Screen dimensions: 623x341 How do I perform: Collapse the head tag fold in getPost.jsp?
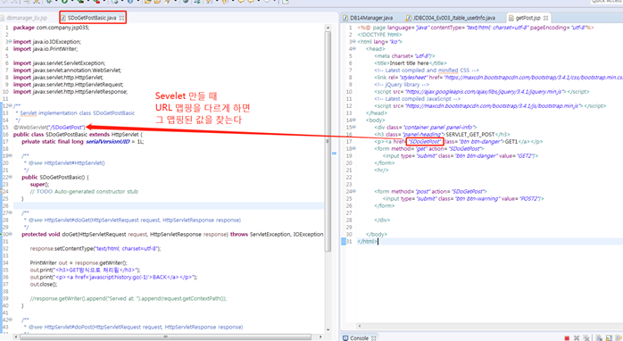[x=354, y=49]
